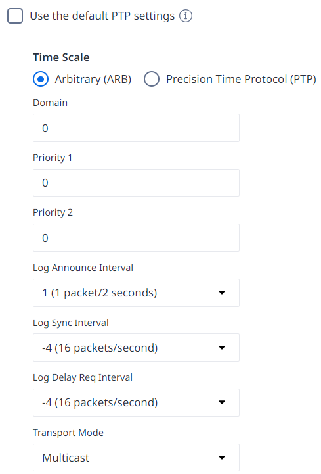Click the Log Announce Interval dropdown arrow
The image size is (321, 474).
[x=222, y=293]
